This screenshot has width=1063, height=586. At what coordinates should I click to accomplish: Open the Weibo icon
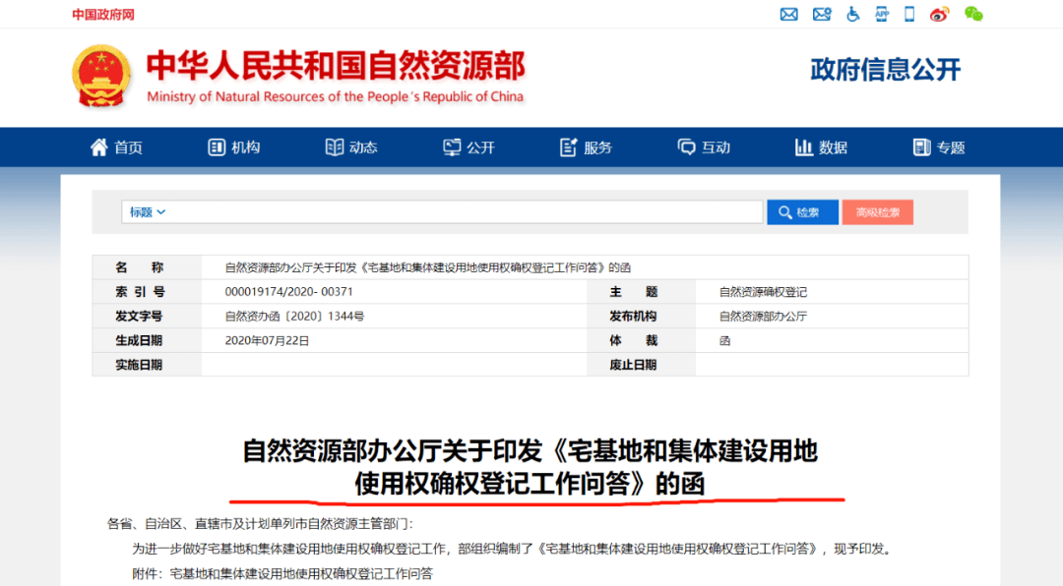(940, 14)
